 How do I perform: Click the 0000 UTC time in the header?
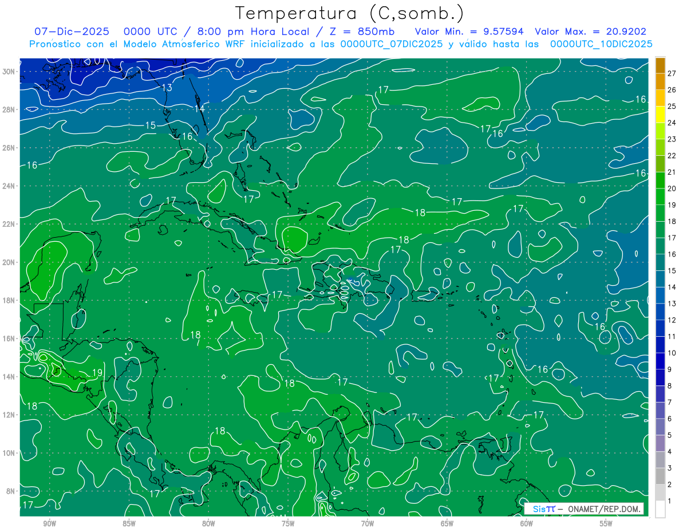[151, 32]
